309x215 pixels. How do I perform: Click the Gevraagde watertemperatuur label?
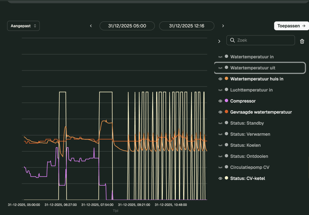pos(261,112)
